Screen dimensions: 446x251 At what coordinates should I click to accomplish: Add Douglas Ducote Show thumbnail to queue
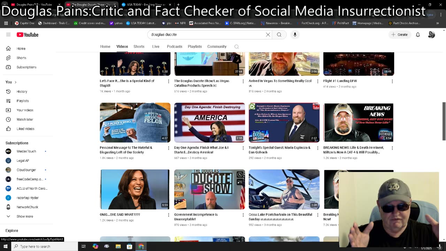(x=240, y=182)
